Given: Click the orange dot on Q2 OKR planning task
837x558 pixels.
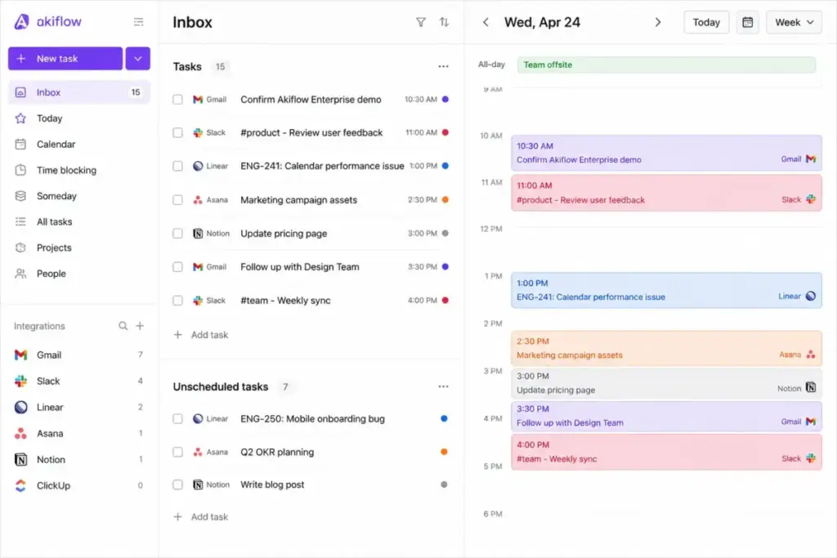Looking at the screenshot, I should pyautogui.click(x=444, y=452).
